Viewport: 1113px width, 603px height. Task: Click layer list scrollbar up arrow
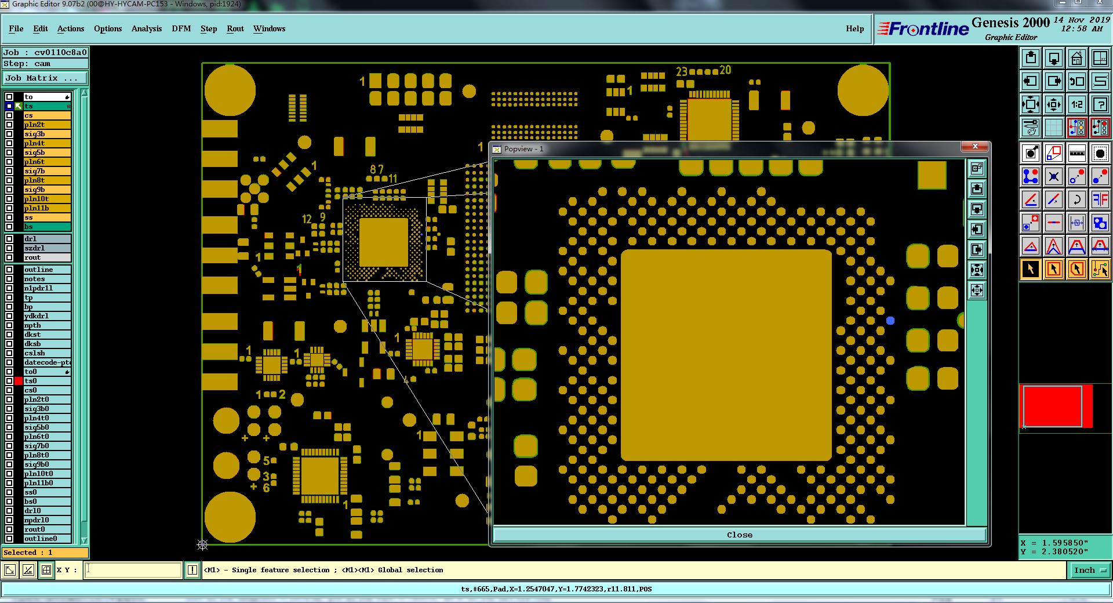pos(84,93)
